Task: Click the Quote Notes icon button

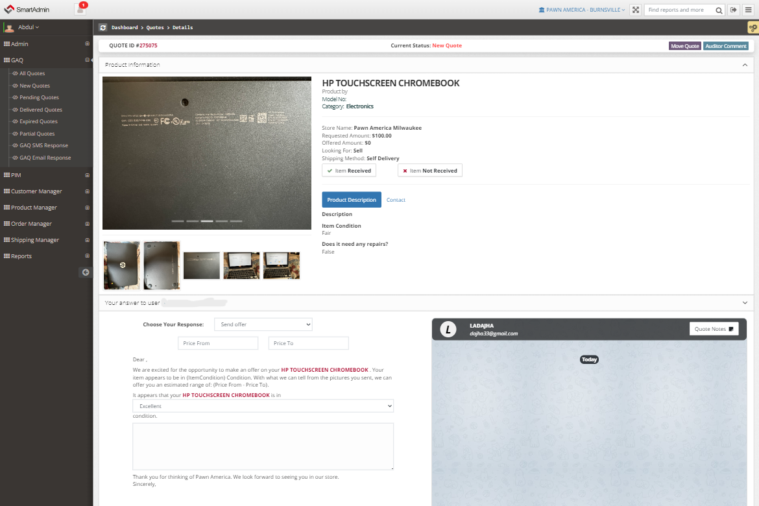Action: (x=714, y=329)
